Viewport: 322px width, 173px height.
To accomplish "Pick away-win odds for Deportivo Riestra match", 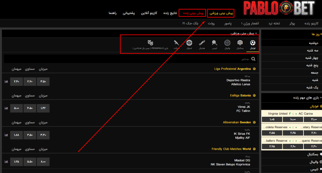I will pos(16,82).
